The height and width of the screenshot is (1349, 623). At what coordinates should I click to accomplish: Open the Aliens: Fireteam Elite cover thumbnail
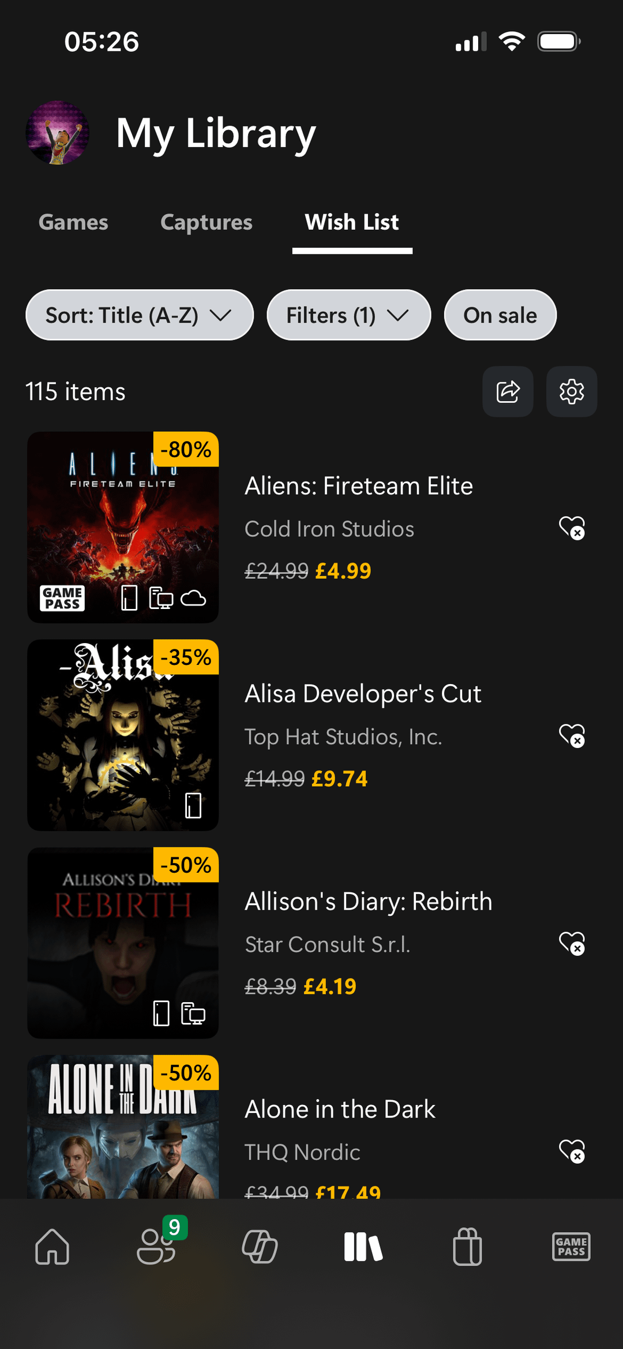123,528
